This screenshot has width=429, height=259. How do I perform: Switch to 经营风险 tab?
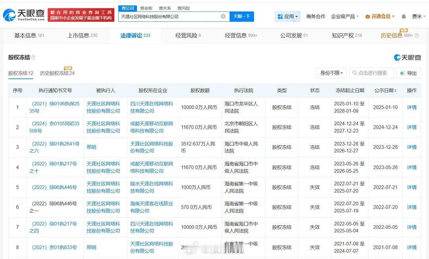[x=188, y=36]
